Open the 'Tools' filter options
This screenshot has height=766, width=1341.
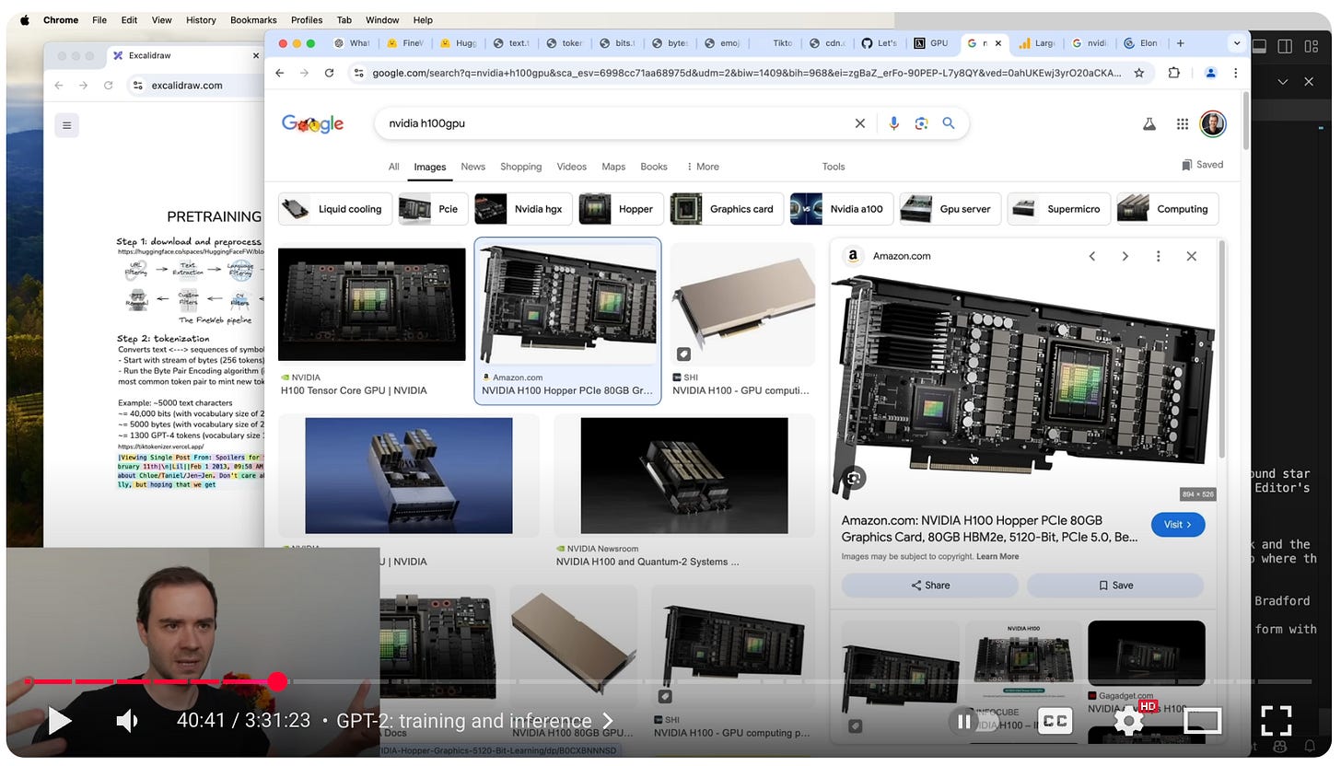coord(834,167)
